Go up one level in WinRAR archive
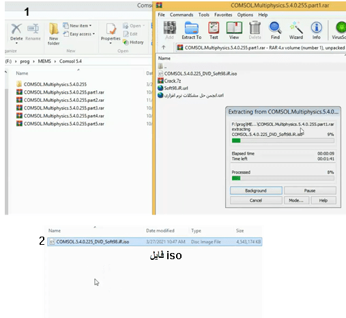Screen dimensions: 346x318 (x=163, y=47)
